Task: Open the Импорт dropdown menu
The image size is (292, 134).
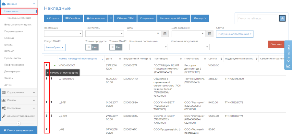Action: [x=200, y=18]
